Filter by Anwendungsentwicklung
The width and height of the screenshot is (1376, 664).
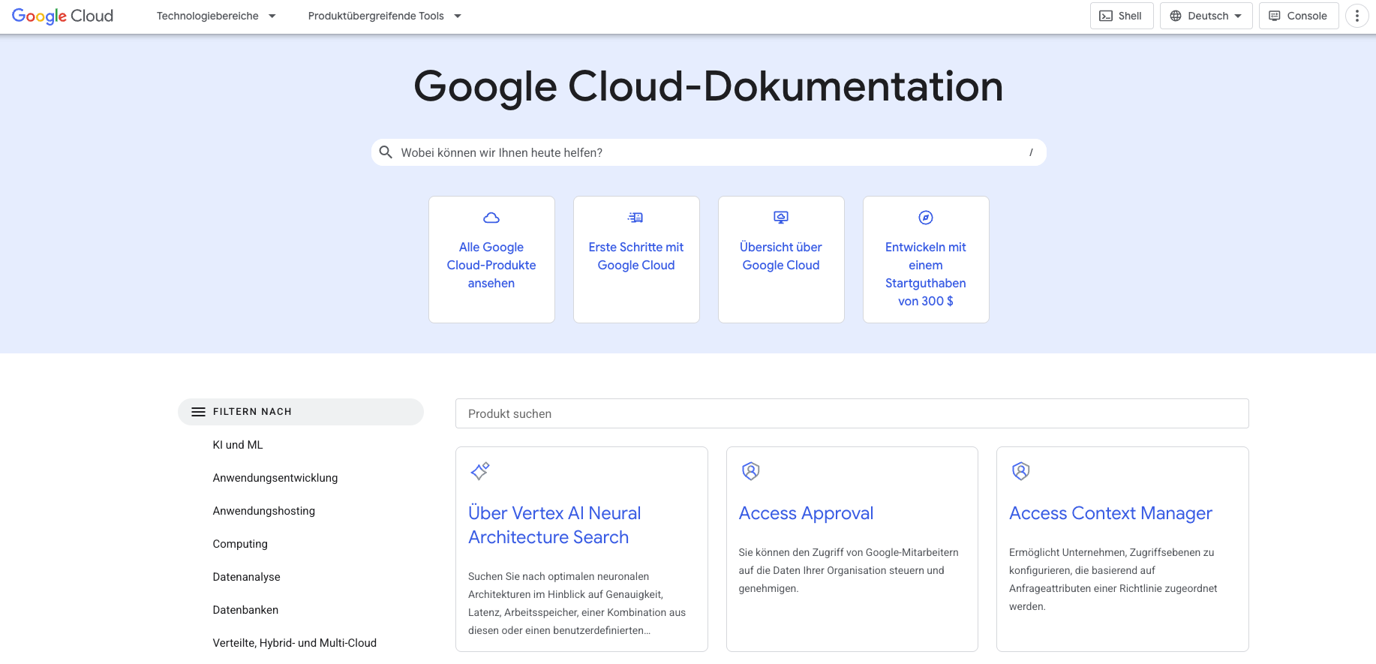click(275, 478)
